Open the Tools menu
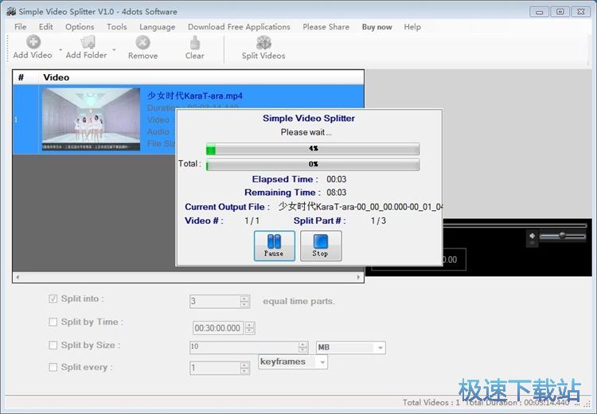The height and width of the screenshot is (414, 597). coord(117,26)
